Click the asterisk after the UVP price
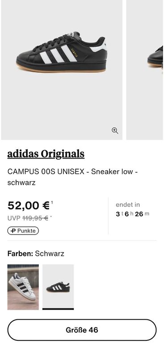This screenshot has height=343, width=164. click(x=51, y=217)
